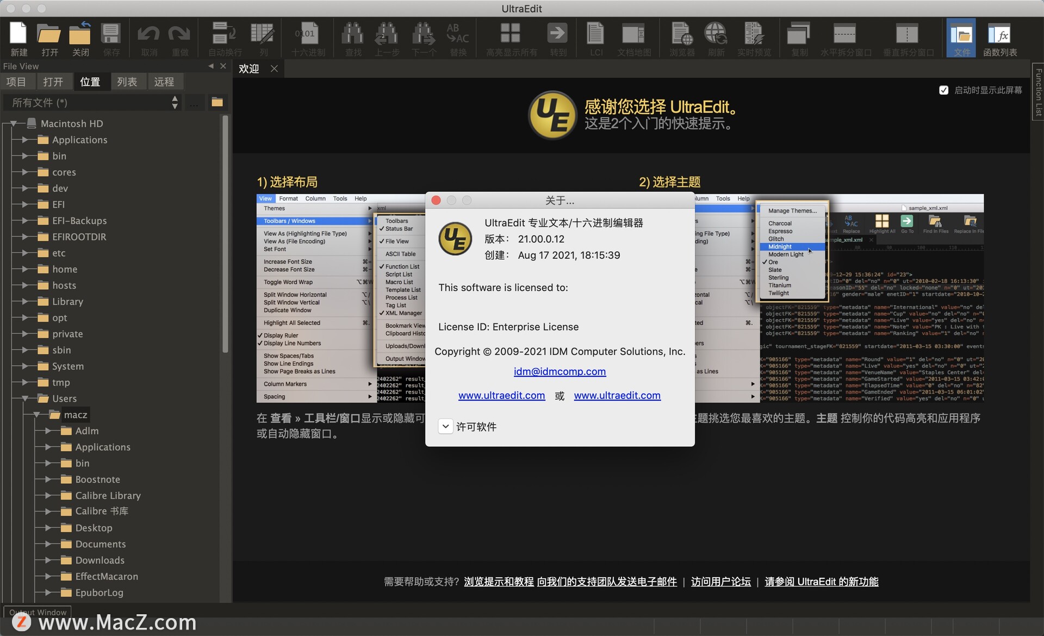Click the 保存 (Save) toolbar icon

click(x=111, y=38)
